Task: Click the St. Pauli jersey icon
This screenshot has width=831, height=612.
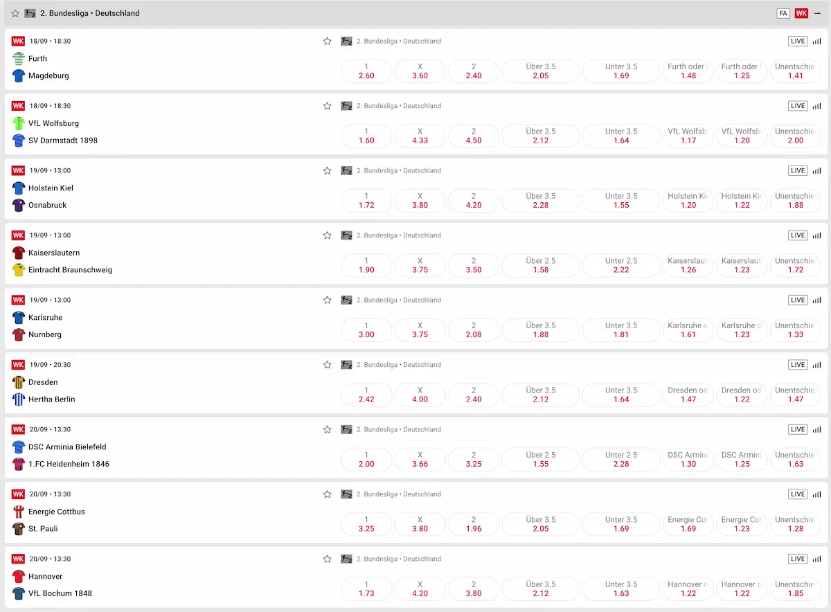Action: click(19, 529)
